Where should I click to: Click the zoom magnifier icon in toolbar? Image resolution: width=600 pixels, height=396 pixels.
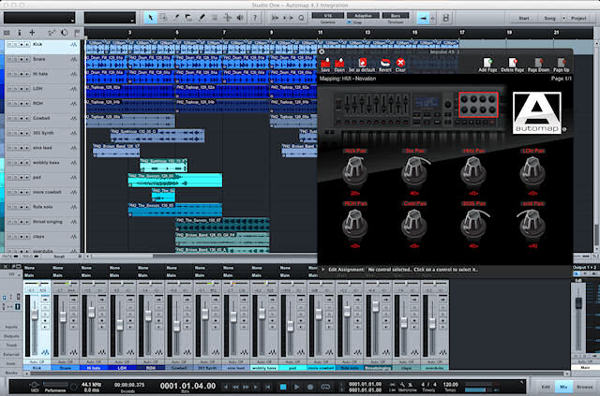(301, 18)
